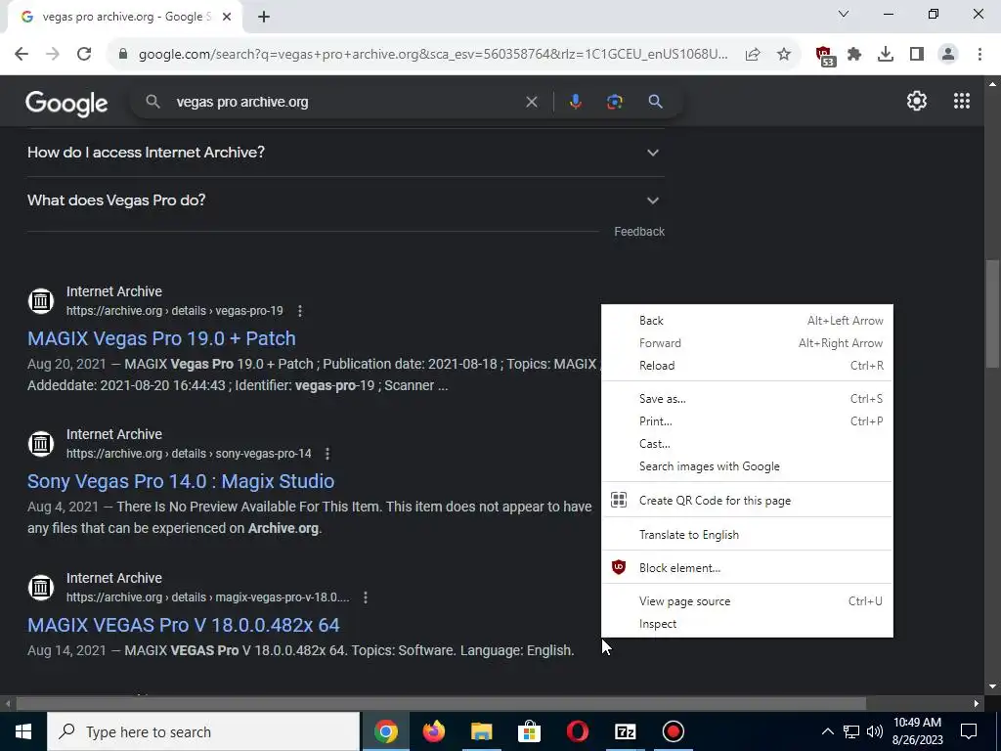Image resolution: width=1001 pixels, height=751 pixels.
Task: Expand 'What does Vegas Pro do?' question
Action: coord(346,200)
